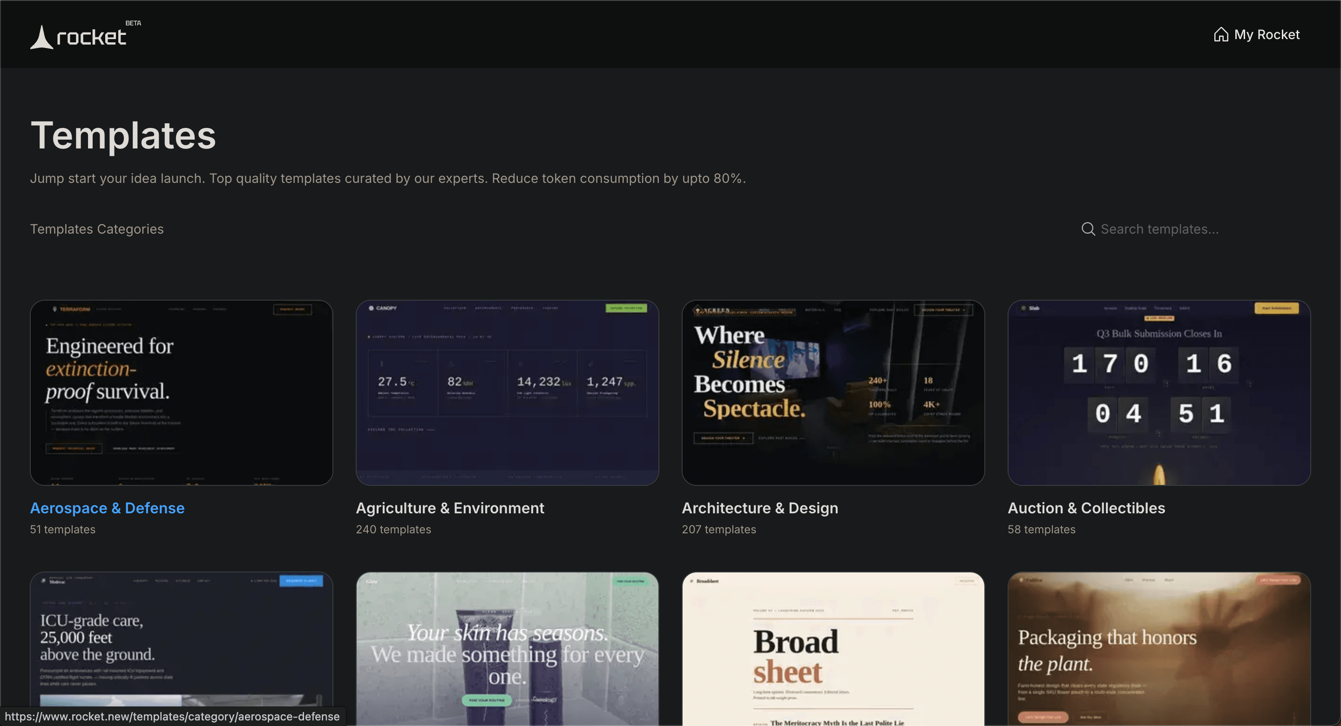The image size is (1341, 726).
Task: Click the Broadsheet template thumbnail
Action: pyautogui.click(x=833, y=648)
